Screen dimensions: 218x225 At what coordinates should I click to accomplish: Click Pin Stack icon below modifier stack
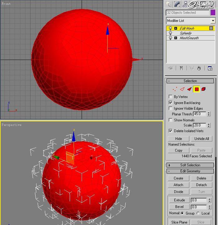tap(170, 68)
